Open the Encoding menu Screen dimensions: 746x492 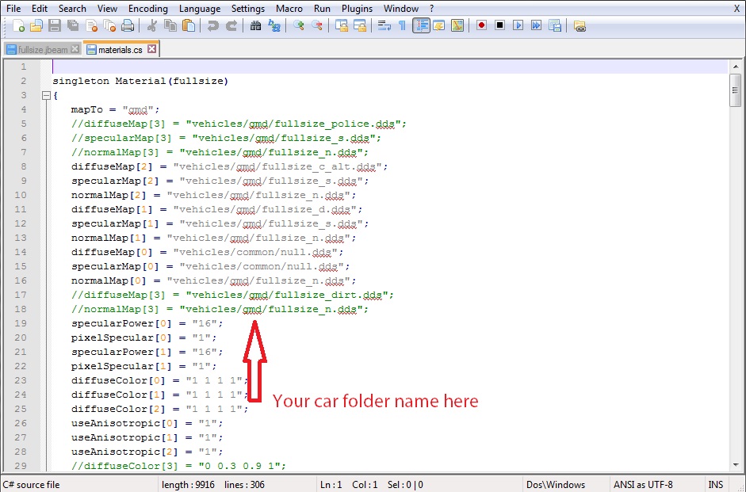pos(148,8)
